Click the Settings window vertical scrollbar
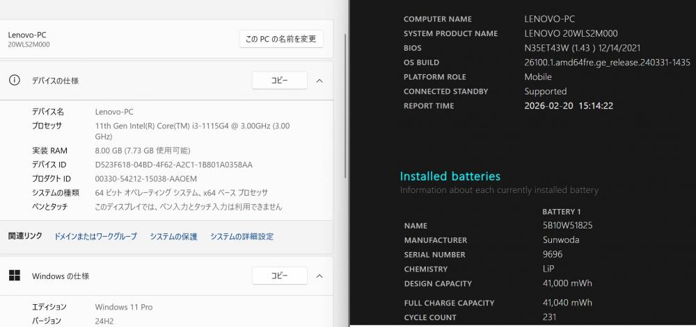The width and height of the screenshot is (696, 327). pyautogui.click(x=345, y=106)
